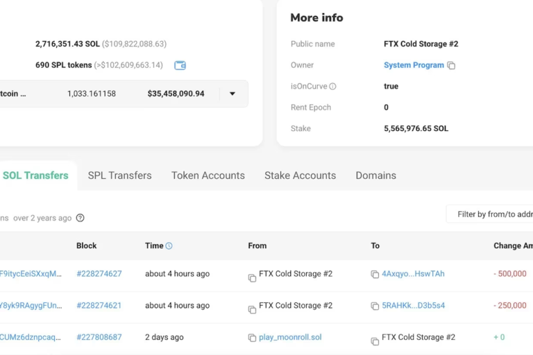Click the isOnCurve info icon
Image resolution: width=533 pixels, height=355 pixels.
tap(333, 86)
